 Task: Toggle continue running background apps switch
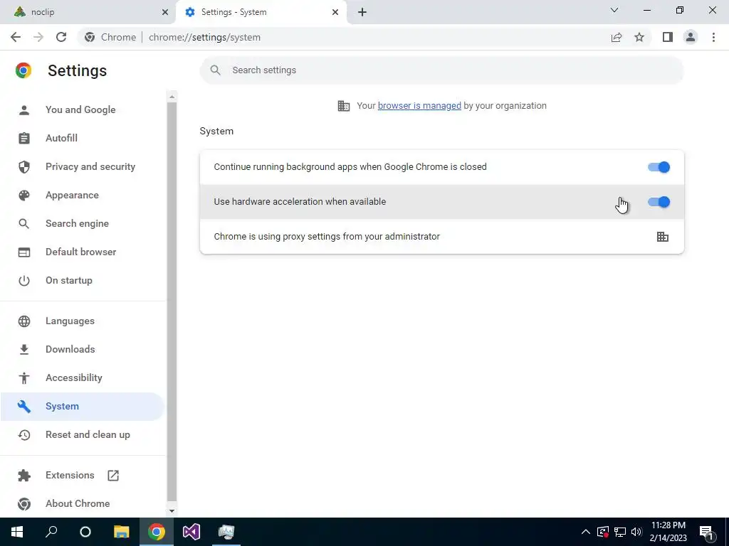pos(659,167)
